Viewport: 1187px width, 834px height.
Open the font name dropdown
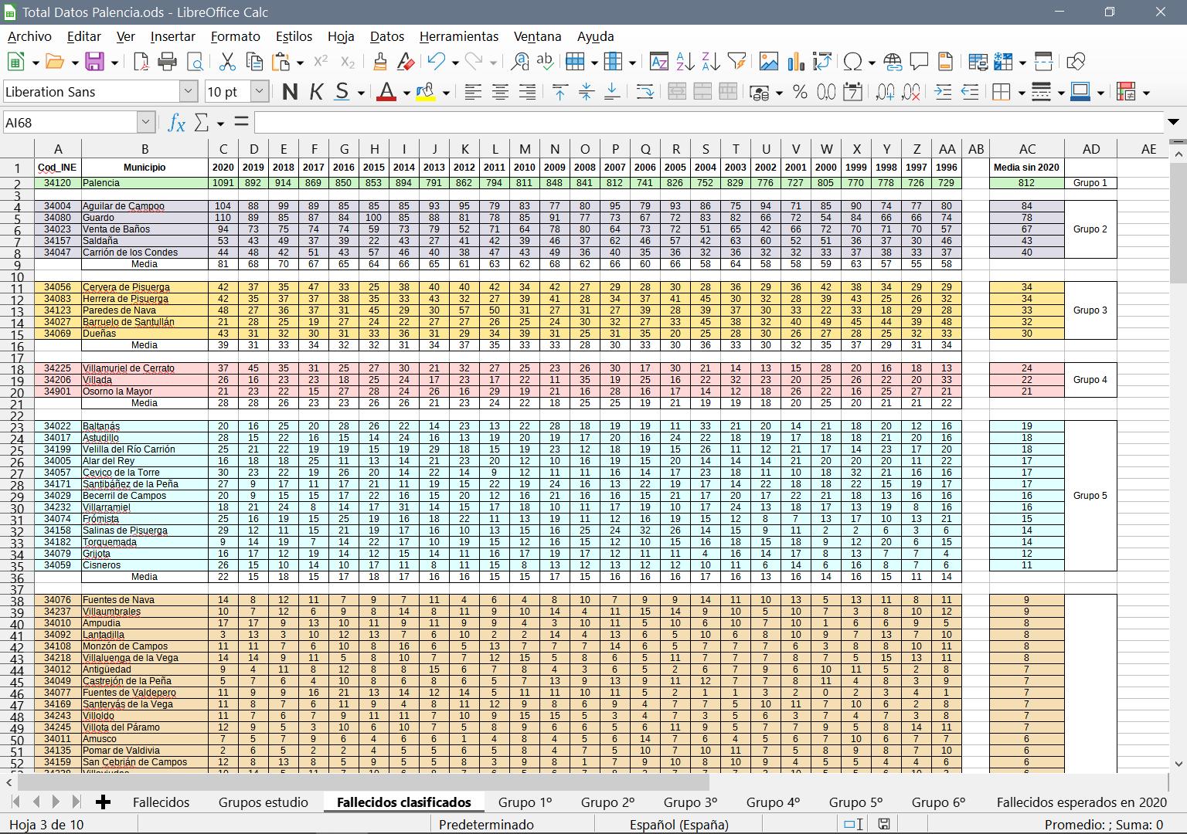point(189,92)
